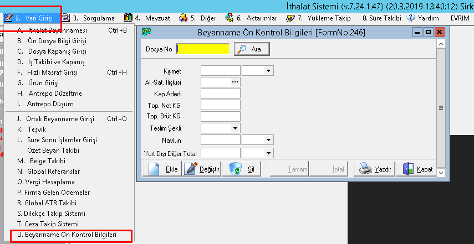Click the Kapat door button
The image size is (474, 244).
(416, 169)
